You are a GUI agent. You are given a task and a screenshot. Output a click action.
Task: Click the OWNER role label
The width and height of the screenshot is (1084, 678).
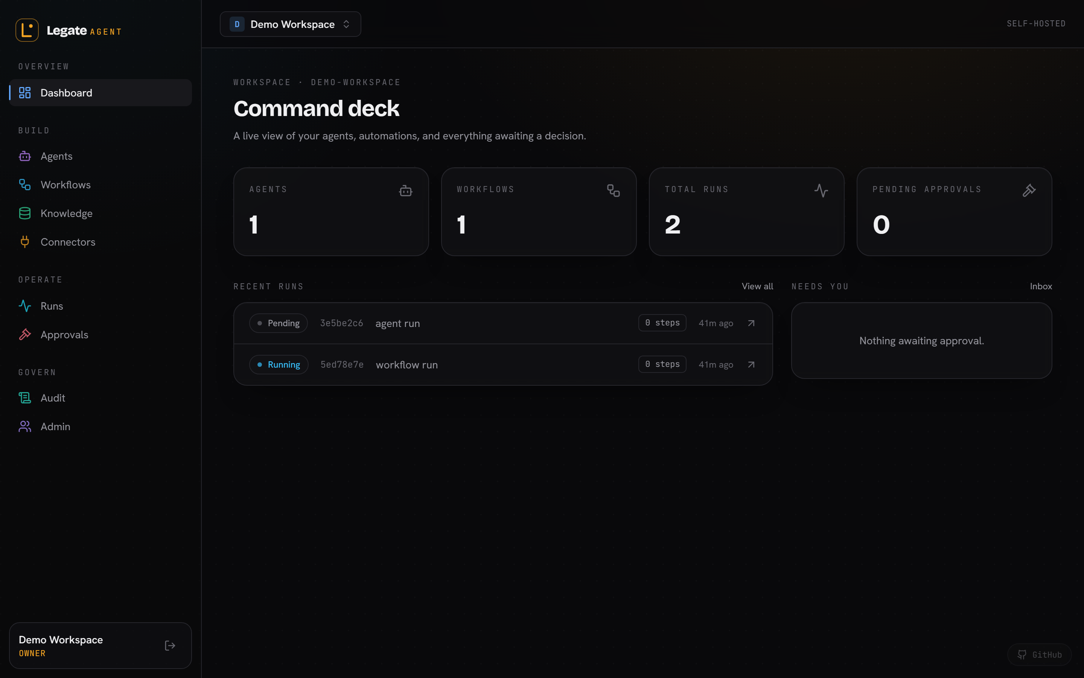32,654
